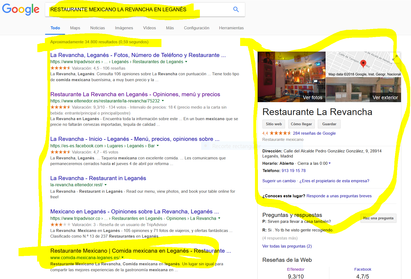Open Herramientas search tools

(x=231, y=28)
